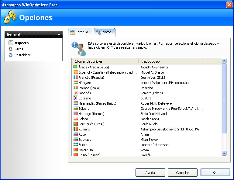This screenshot has height=180, width=234.
Task: Select Noruego (Bokmal) language
Action: click(x=91, y=114)
